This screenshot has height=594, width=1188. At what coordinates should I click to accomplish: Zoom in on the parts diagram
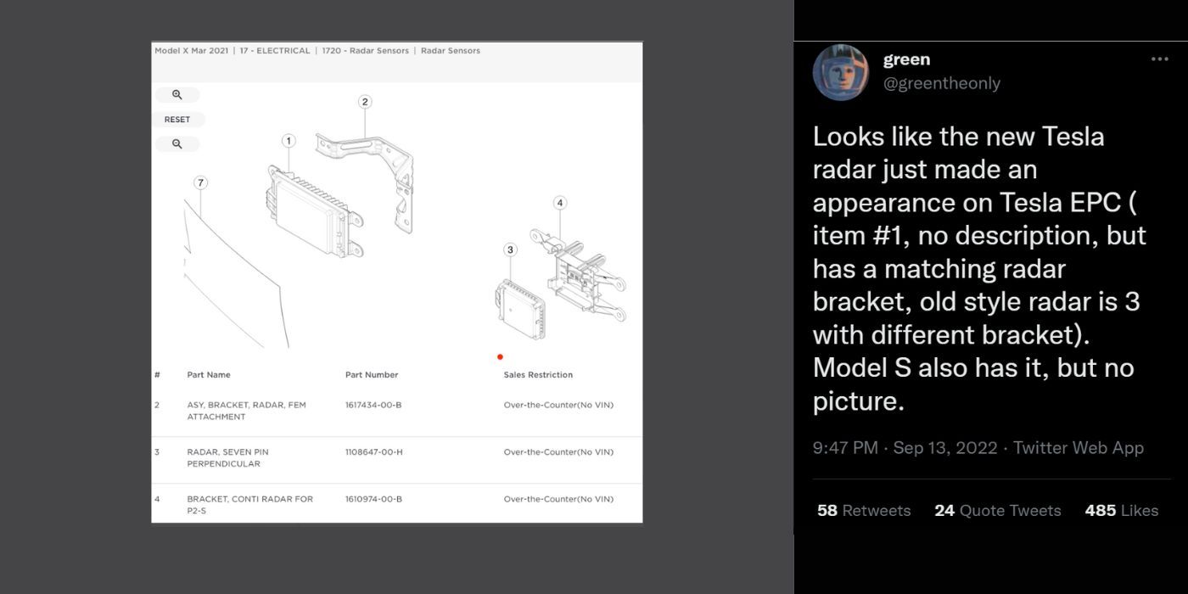click(177, 94)
